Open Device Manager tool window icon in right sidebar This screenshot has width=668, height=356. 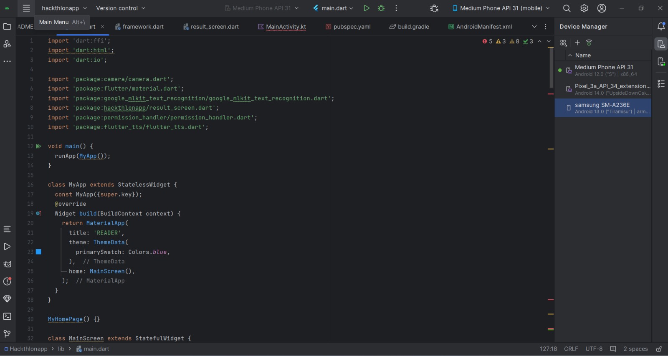point(661,44)
